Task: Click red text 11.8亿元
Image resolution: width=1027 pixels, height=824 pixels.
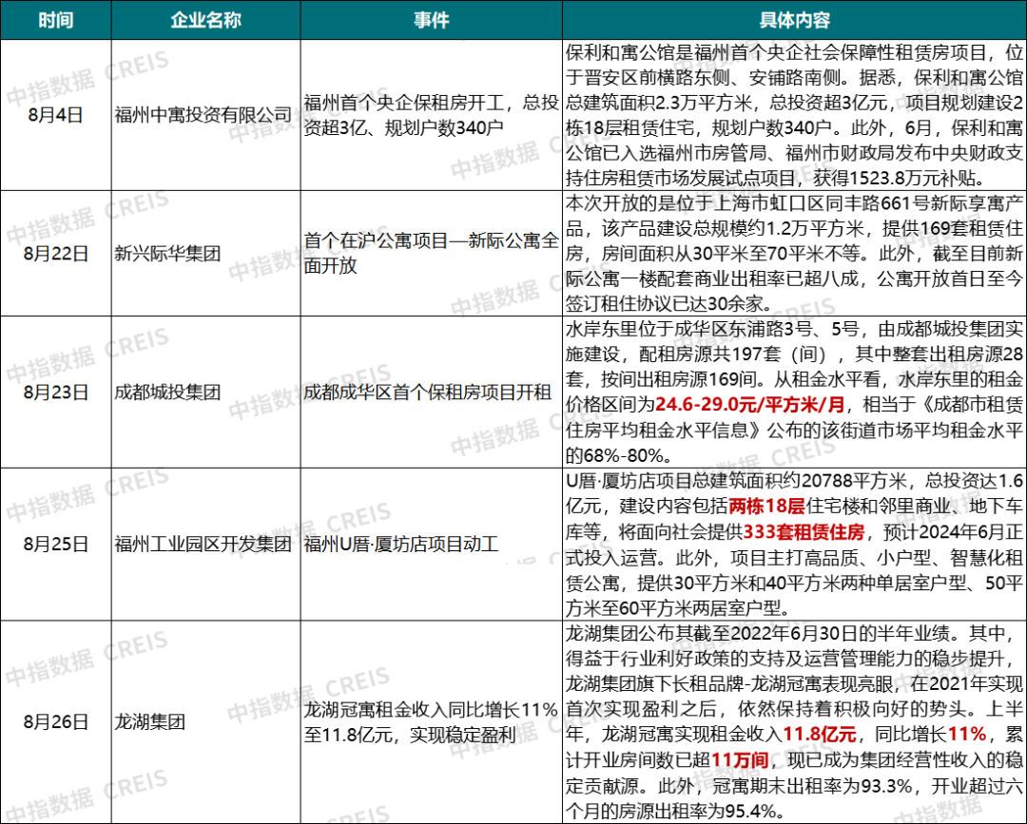Action: coord(820,735)
